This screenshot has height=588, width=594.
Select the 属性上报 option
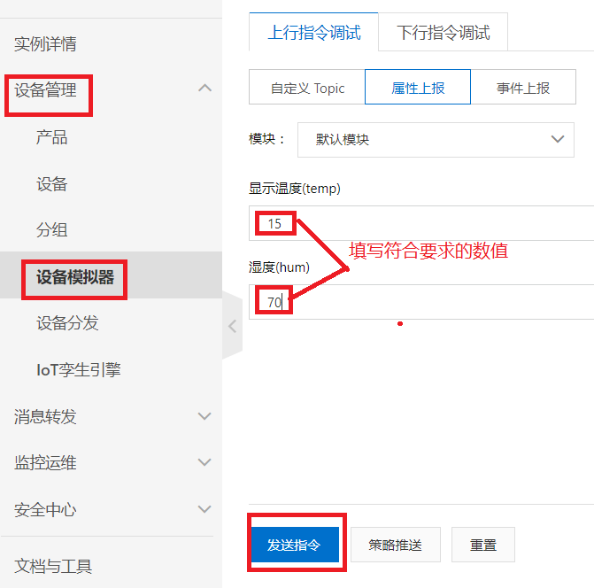(x=418, y=89)
